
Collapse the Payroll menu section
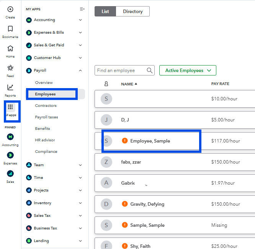click(80, 70)
